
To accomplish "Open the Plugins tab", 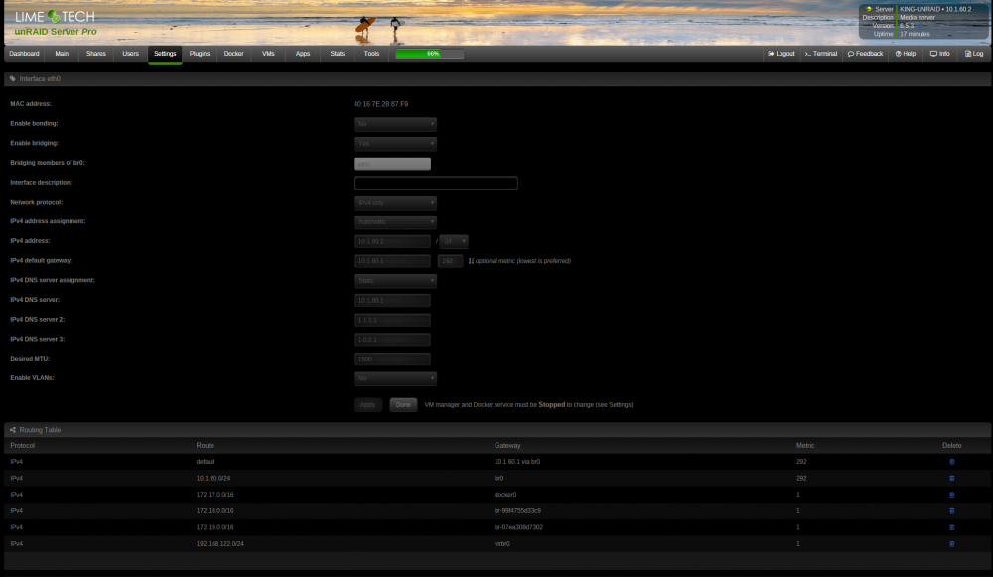I will tap(200, 54).
